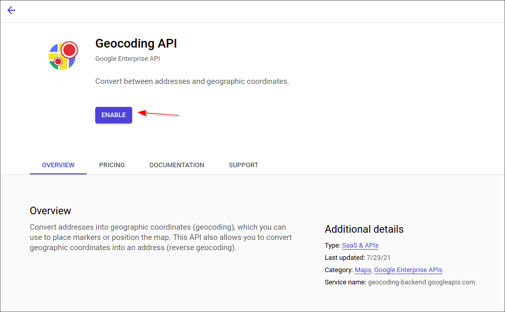Click the Geocoding API page title

[136, 43]
